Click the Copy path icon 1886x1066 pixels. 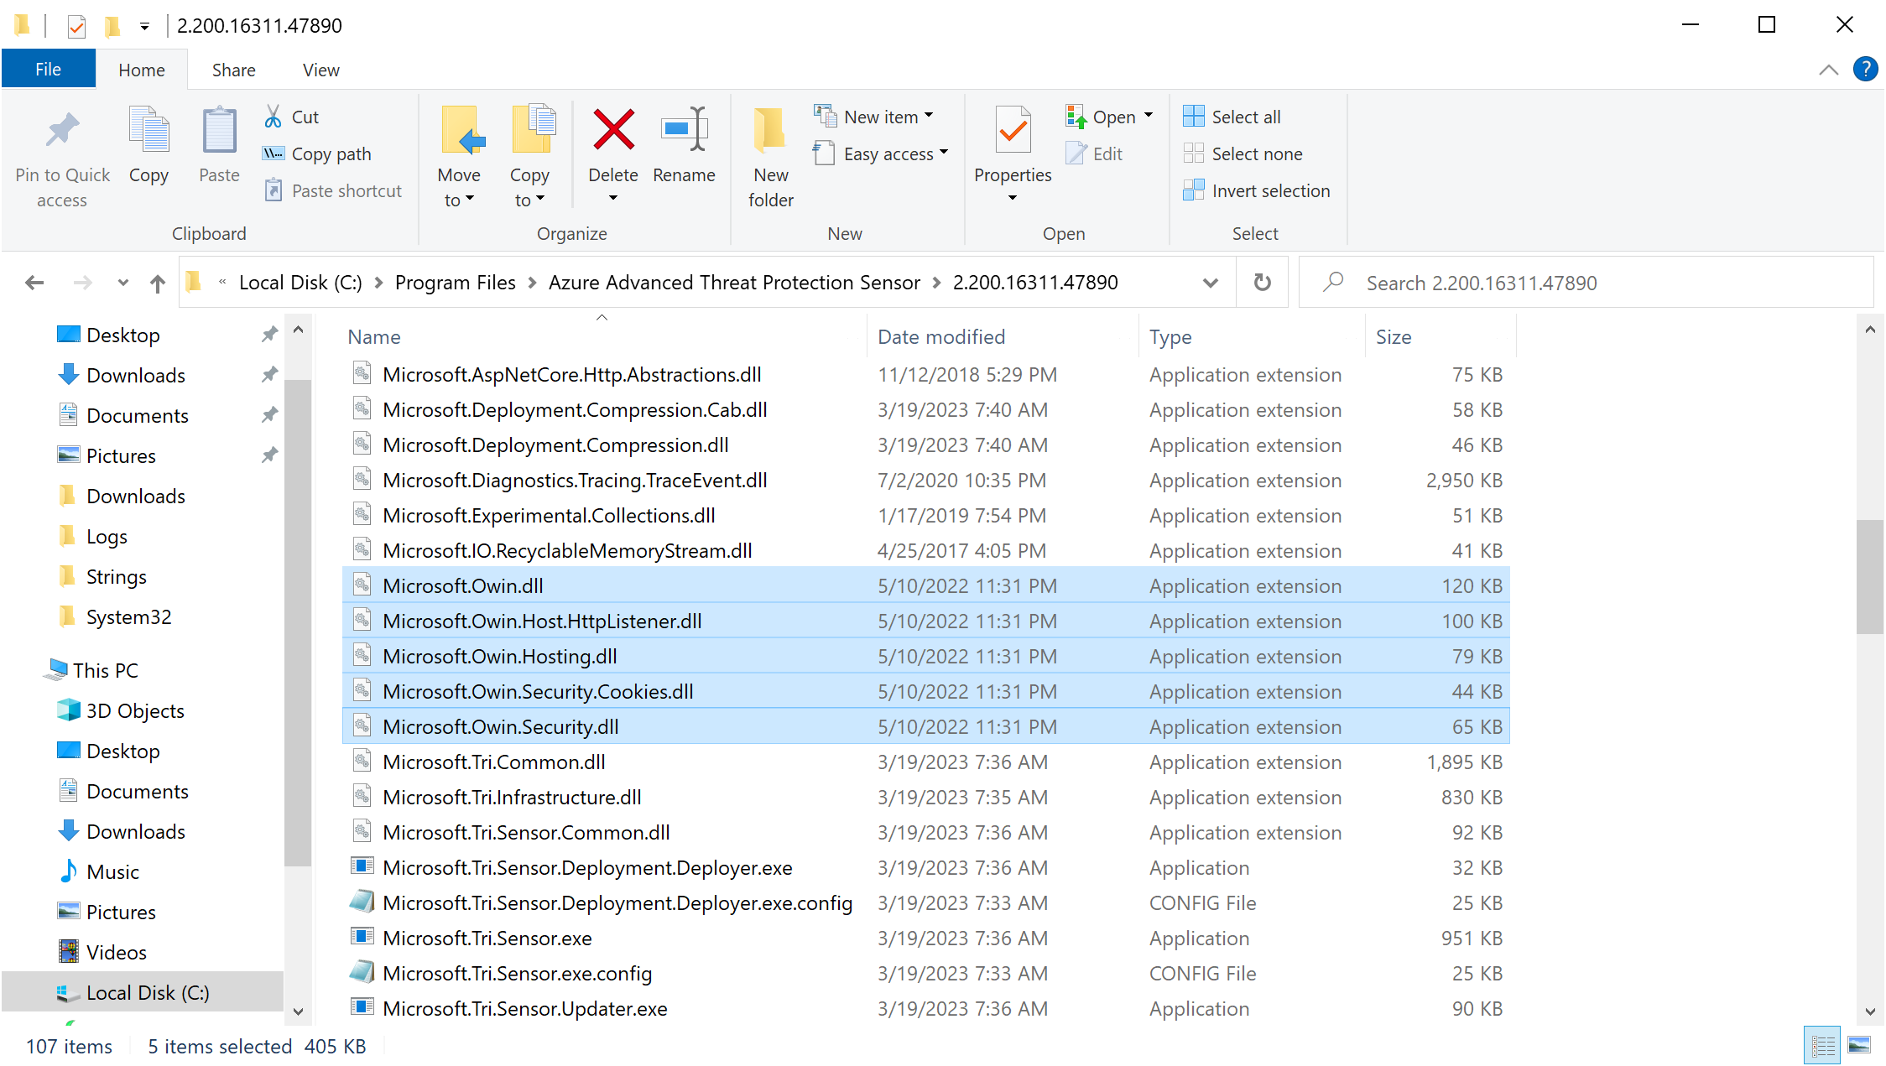point(273,153)
